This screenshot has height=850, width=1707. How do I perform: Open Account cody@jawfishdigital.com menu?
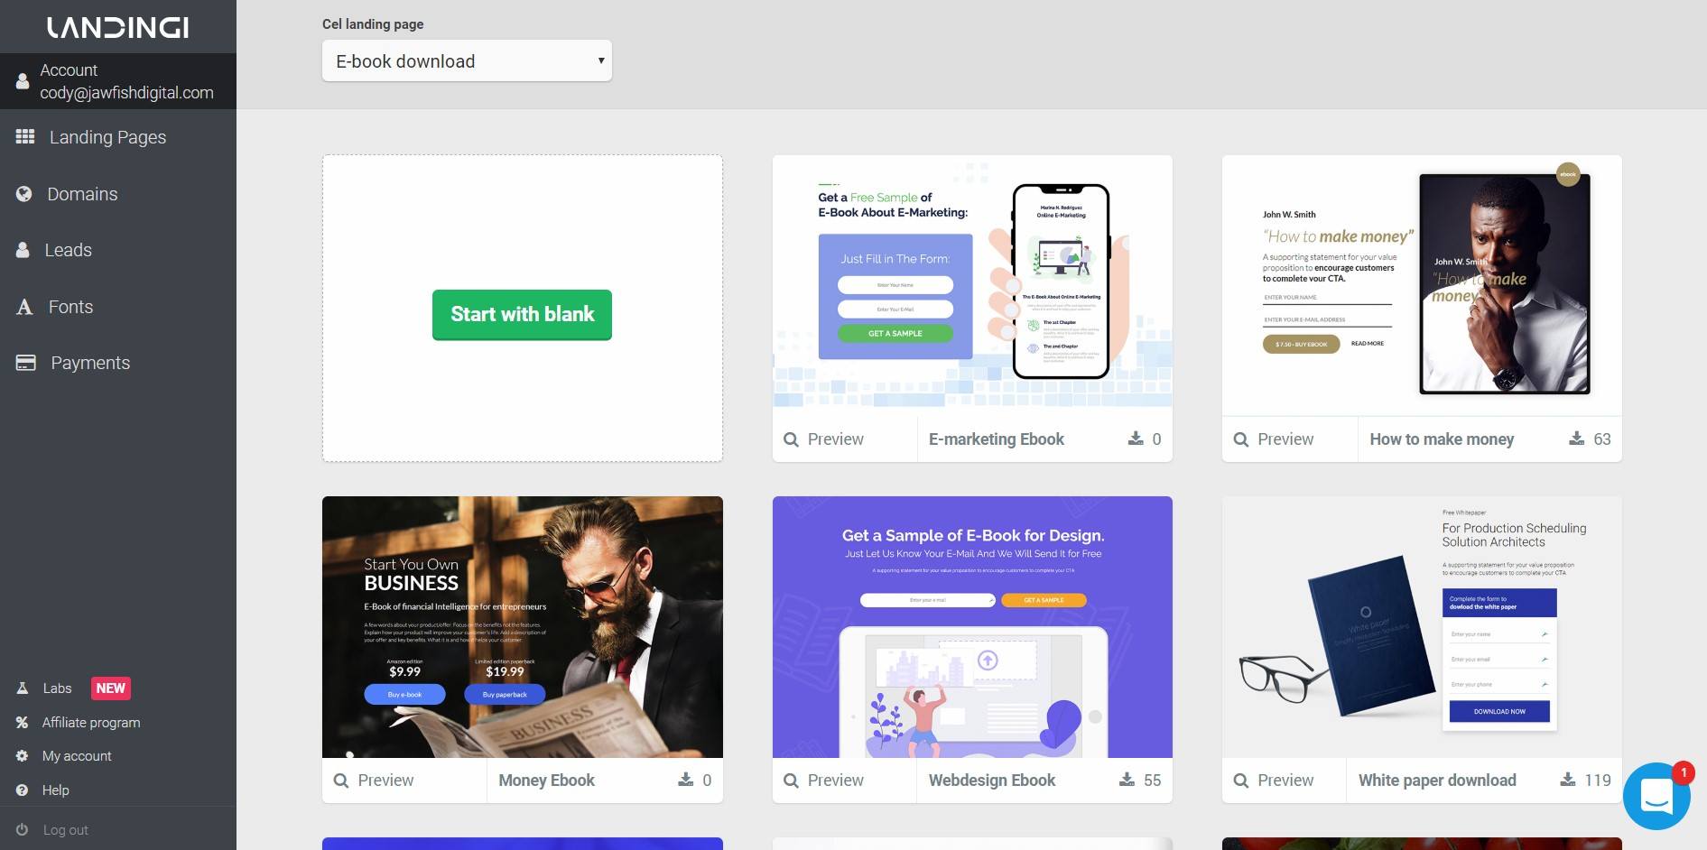point(118,81)
